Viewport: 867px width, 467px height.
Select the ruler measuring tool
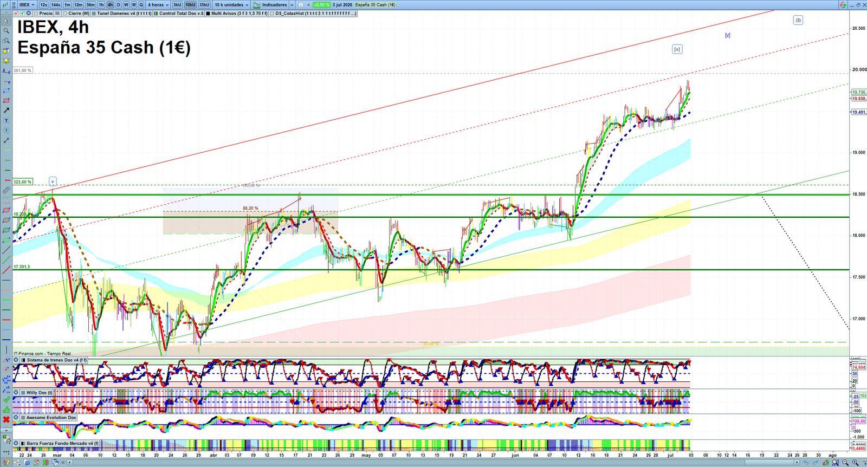7,190
